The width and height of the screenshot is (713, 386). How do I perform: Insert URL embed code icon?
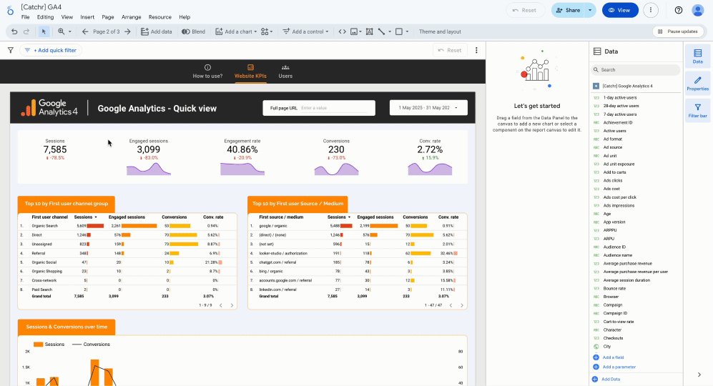(343, 32)
